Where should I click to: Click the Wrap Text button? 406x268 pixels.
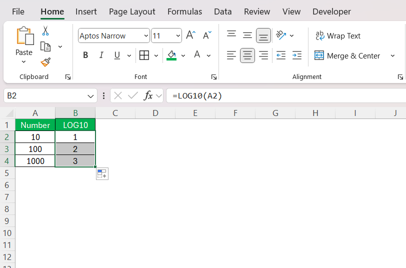(338, 35)
